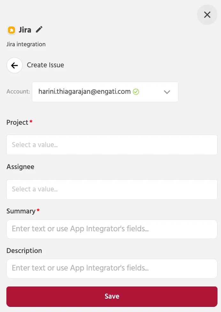Close the panel with the X button
Viewport: 221px width, 312px height.
click(x=207, y=15)
